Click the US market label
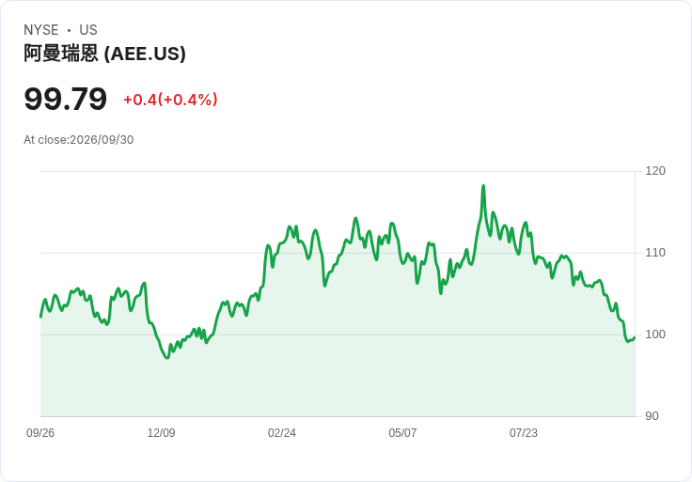Viewport: 692px width, 482px height. [88, 30]
